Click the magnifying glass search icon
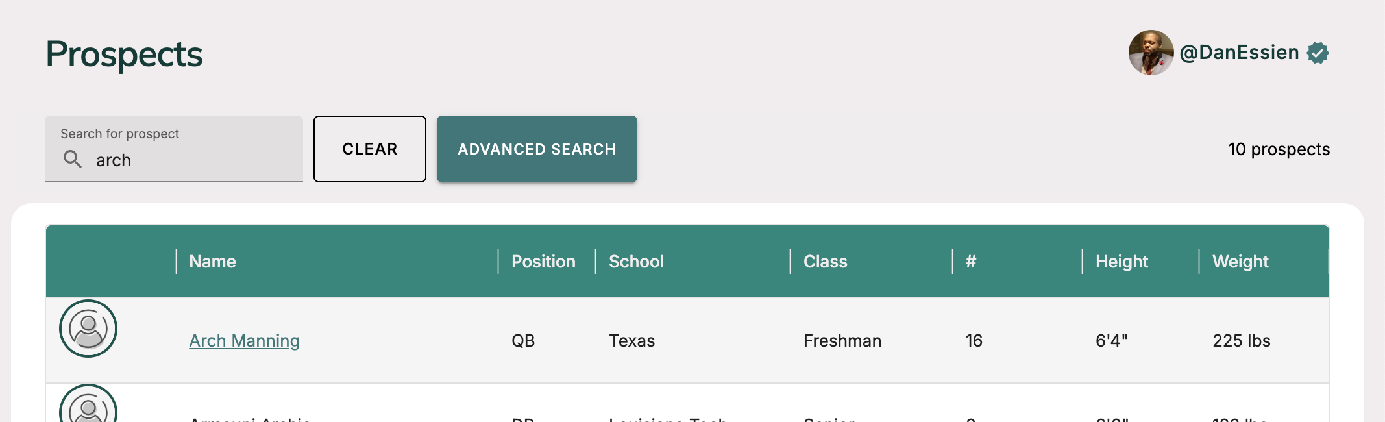 [72, 159]
